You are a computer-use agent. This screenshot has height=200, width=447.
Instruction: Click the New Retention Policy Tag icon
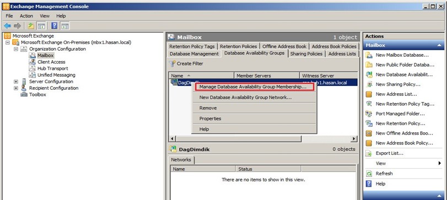click(369, 104)
